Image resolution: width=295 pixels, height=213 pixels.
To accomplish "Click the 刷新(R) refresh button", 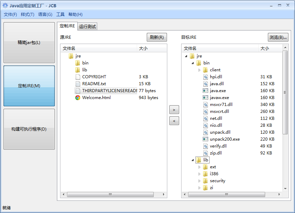I will click(157, 37).
